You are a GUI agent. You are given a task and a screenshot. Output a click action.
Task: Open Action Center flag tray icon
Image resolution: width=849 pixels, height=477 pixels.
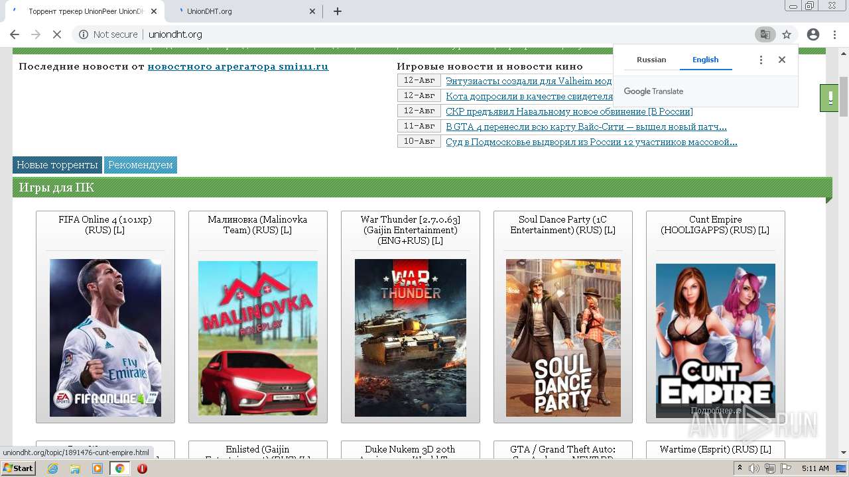pos(786,468)
